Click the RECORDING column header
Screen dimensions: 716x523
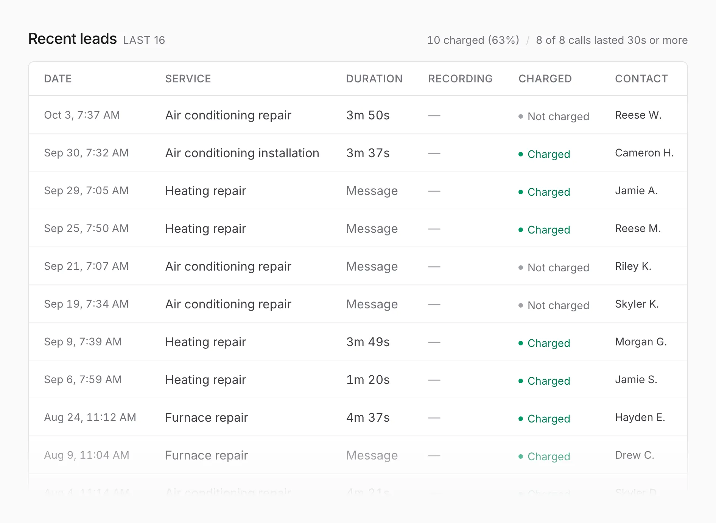pyautogui.click(x=460, y=79)
